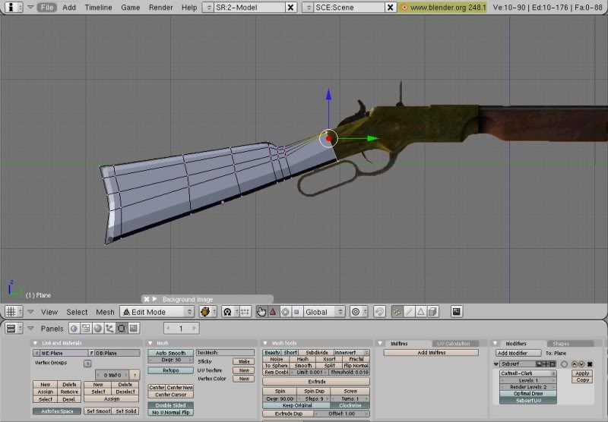Click the Add Multires button

pyautogui.click(x=431, y=353)
